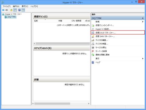Toggle the console tree pane toolbar icon
Viewport: 146px width, 110px height.
[x=15, y=10]
